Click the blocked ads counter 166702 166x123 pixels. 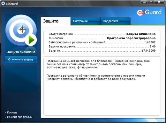point(150,42)
